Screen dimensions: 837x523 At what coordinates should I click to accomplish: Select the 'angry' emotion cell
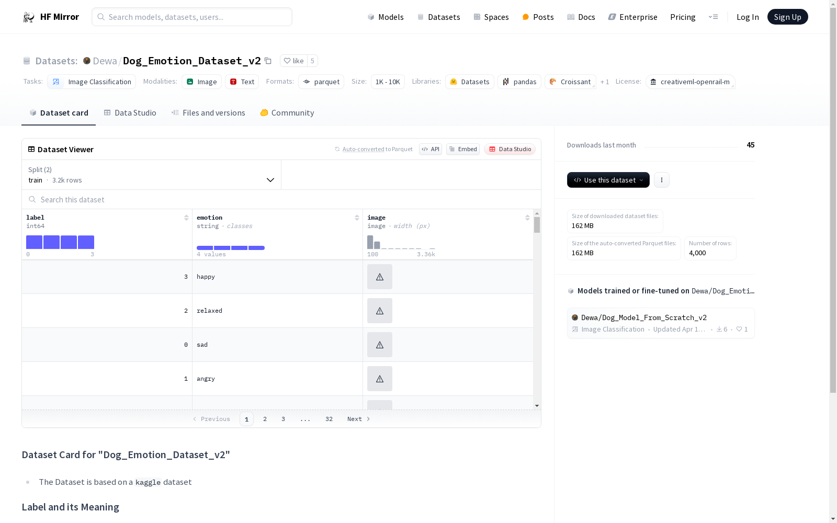pos(277,379)
